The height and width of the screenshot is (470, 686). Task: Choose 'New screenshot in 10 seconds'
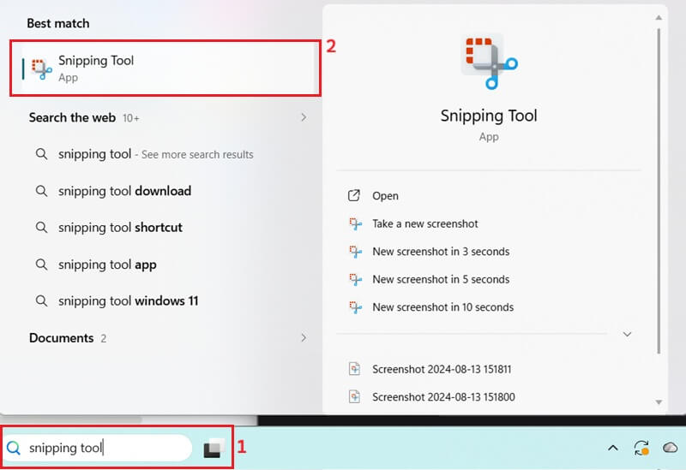click(443, 307)
